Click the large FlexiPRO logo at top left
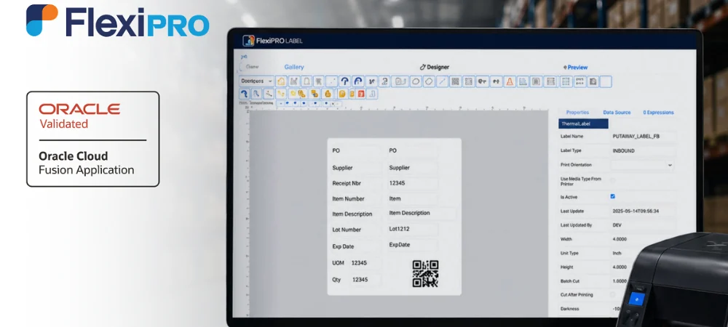 [117, 21]
